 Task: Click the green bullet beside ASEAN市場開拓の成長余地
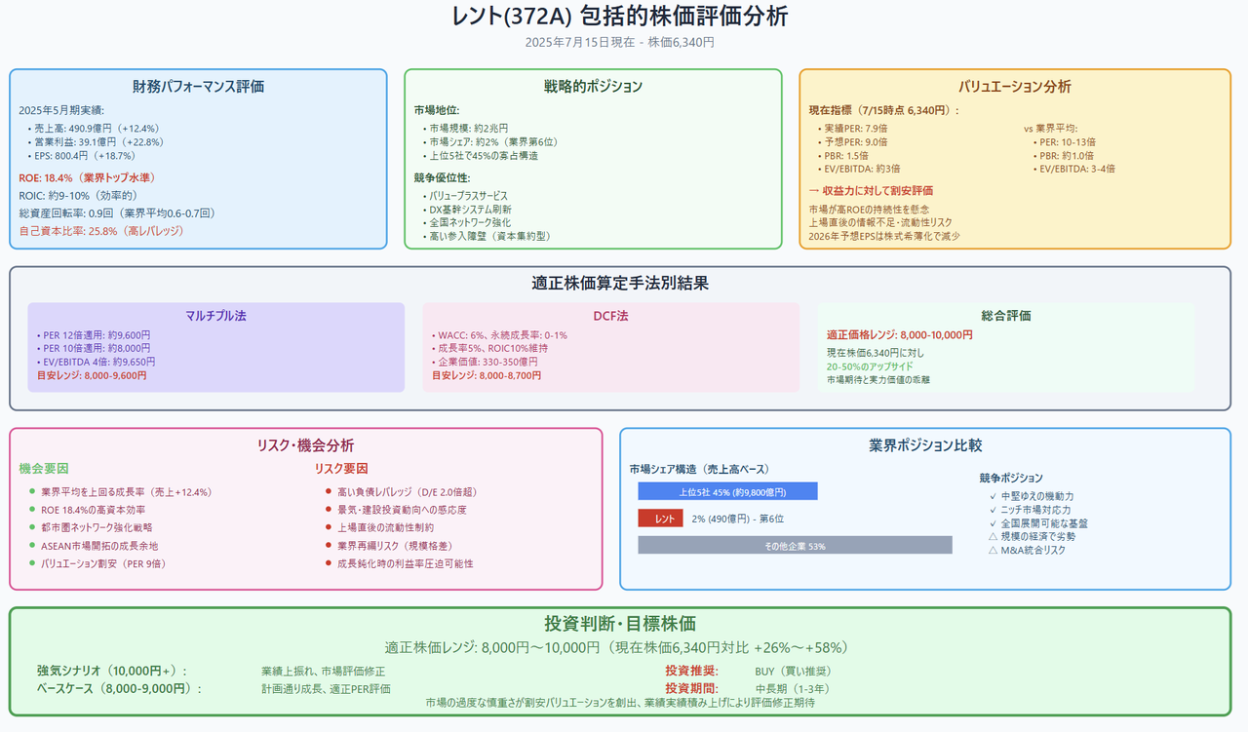pos(32,546)
